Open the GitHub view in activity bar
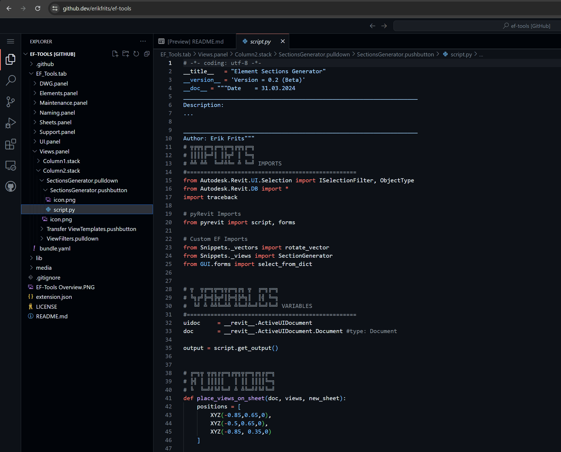Viewport: 561px width, 452px height. click(11, 186)
